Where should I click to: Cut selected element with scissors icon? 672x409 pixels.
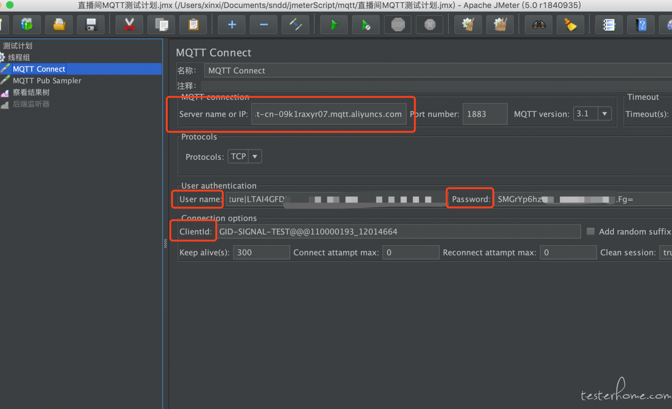coord(129,24)
